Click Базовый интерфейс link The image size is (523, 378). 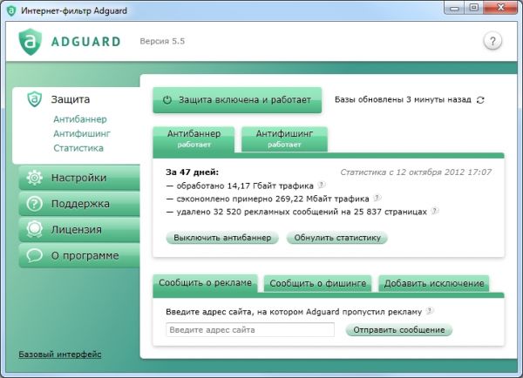tap(60, 354)
